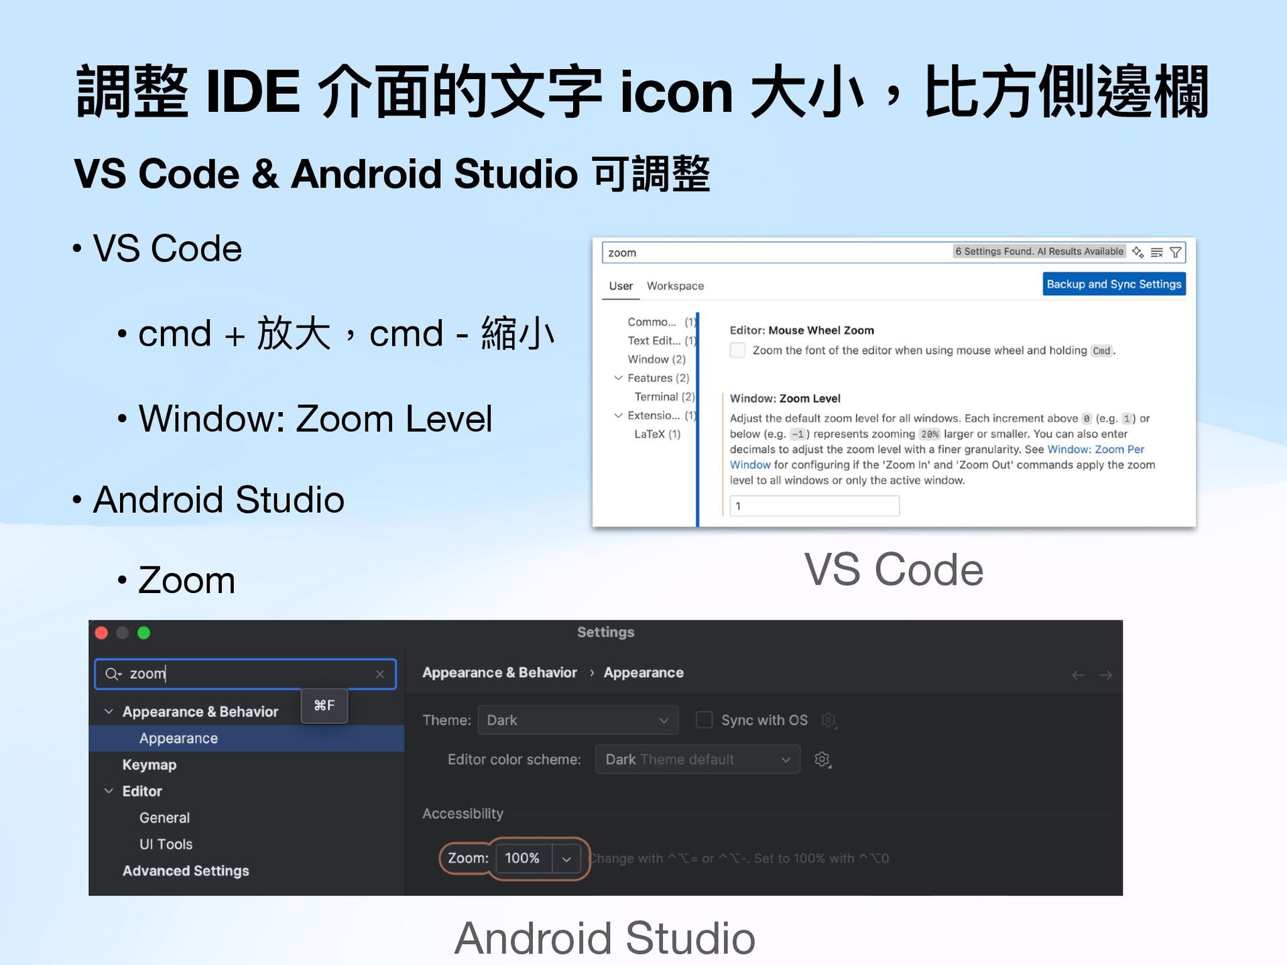Toggle the Sync with OS checkbox
This screenshot has height=965, width=1287.
tap(704, 720)
